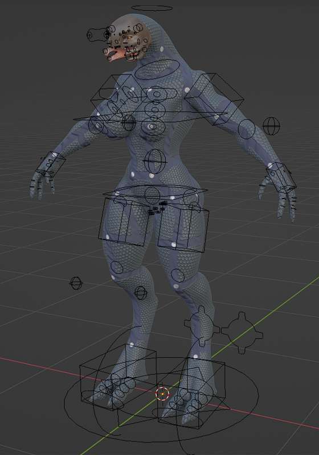Image resolution: width=319 pixels, height=455 pixels.
Task: Select the shoulder box control on viewer's right
Action: [214, 98]
